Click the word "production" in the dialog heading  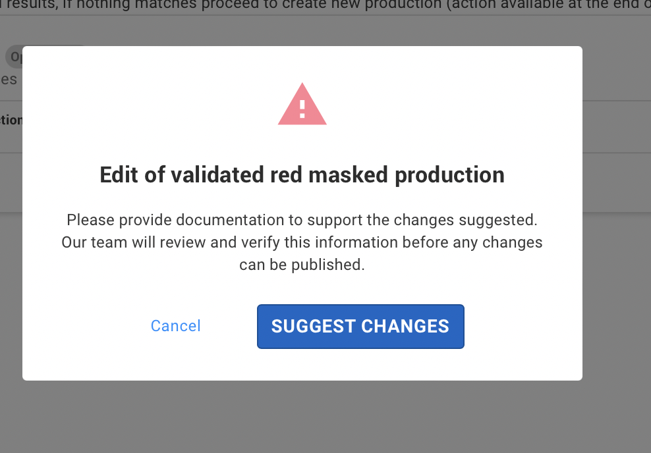(449, 175)
